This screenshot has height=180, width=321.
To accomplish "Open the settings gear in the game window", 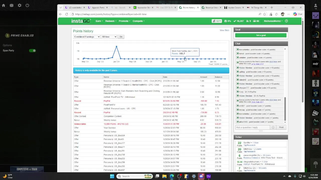I will (20, 5).
